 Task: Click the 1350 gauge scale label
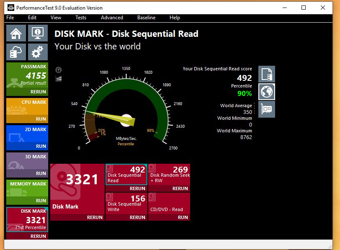pos(126,69)
